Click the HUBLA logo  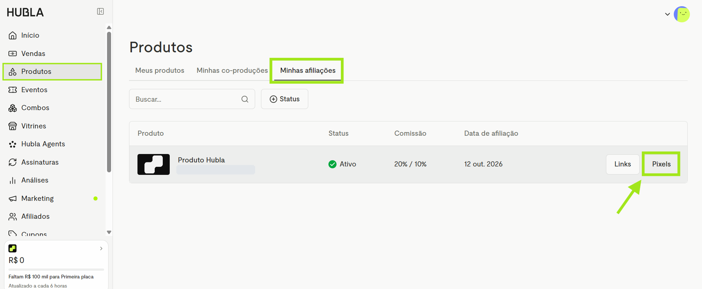coord(25,12)
